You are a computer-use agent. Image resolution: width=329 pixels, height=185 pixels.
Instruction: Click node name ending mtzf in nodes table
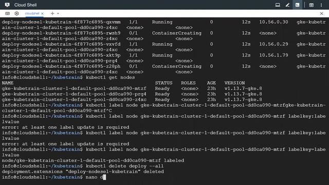pos(74,88)
